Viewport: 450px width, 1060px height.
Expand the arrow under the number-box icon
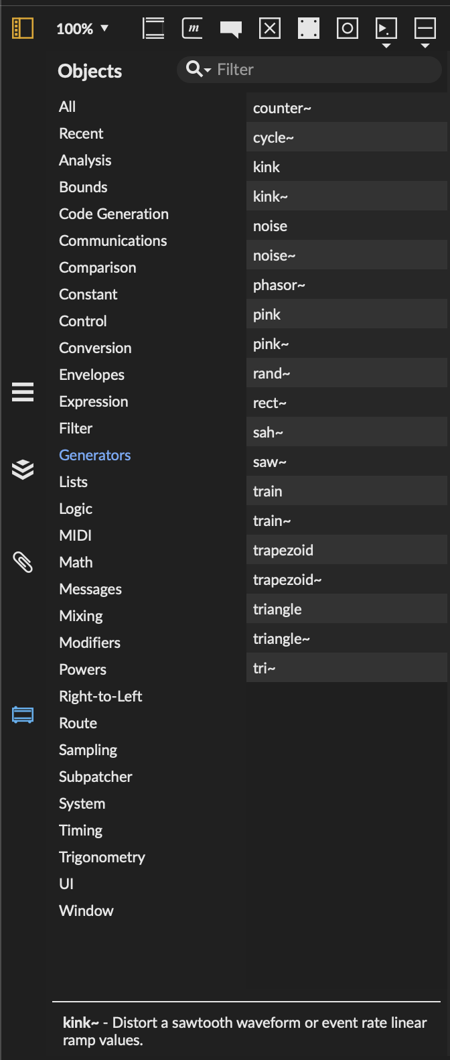pyautogui.click(x=386, y=46)
